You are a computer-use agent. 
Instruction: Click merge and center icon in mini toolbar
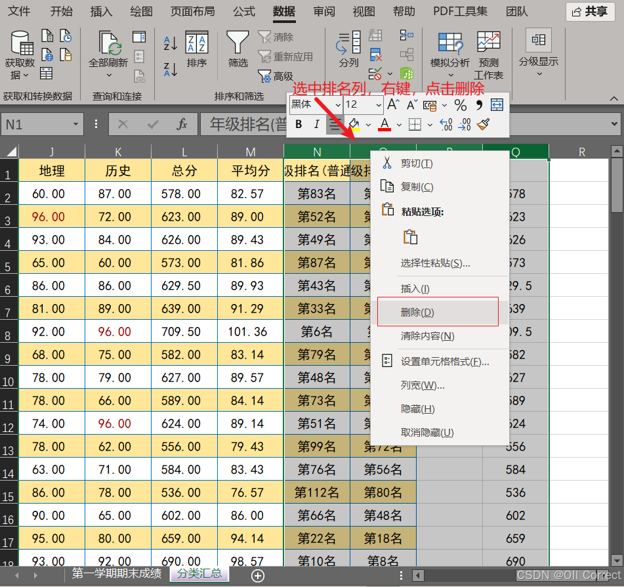(x=497, y=105)
